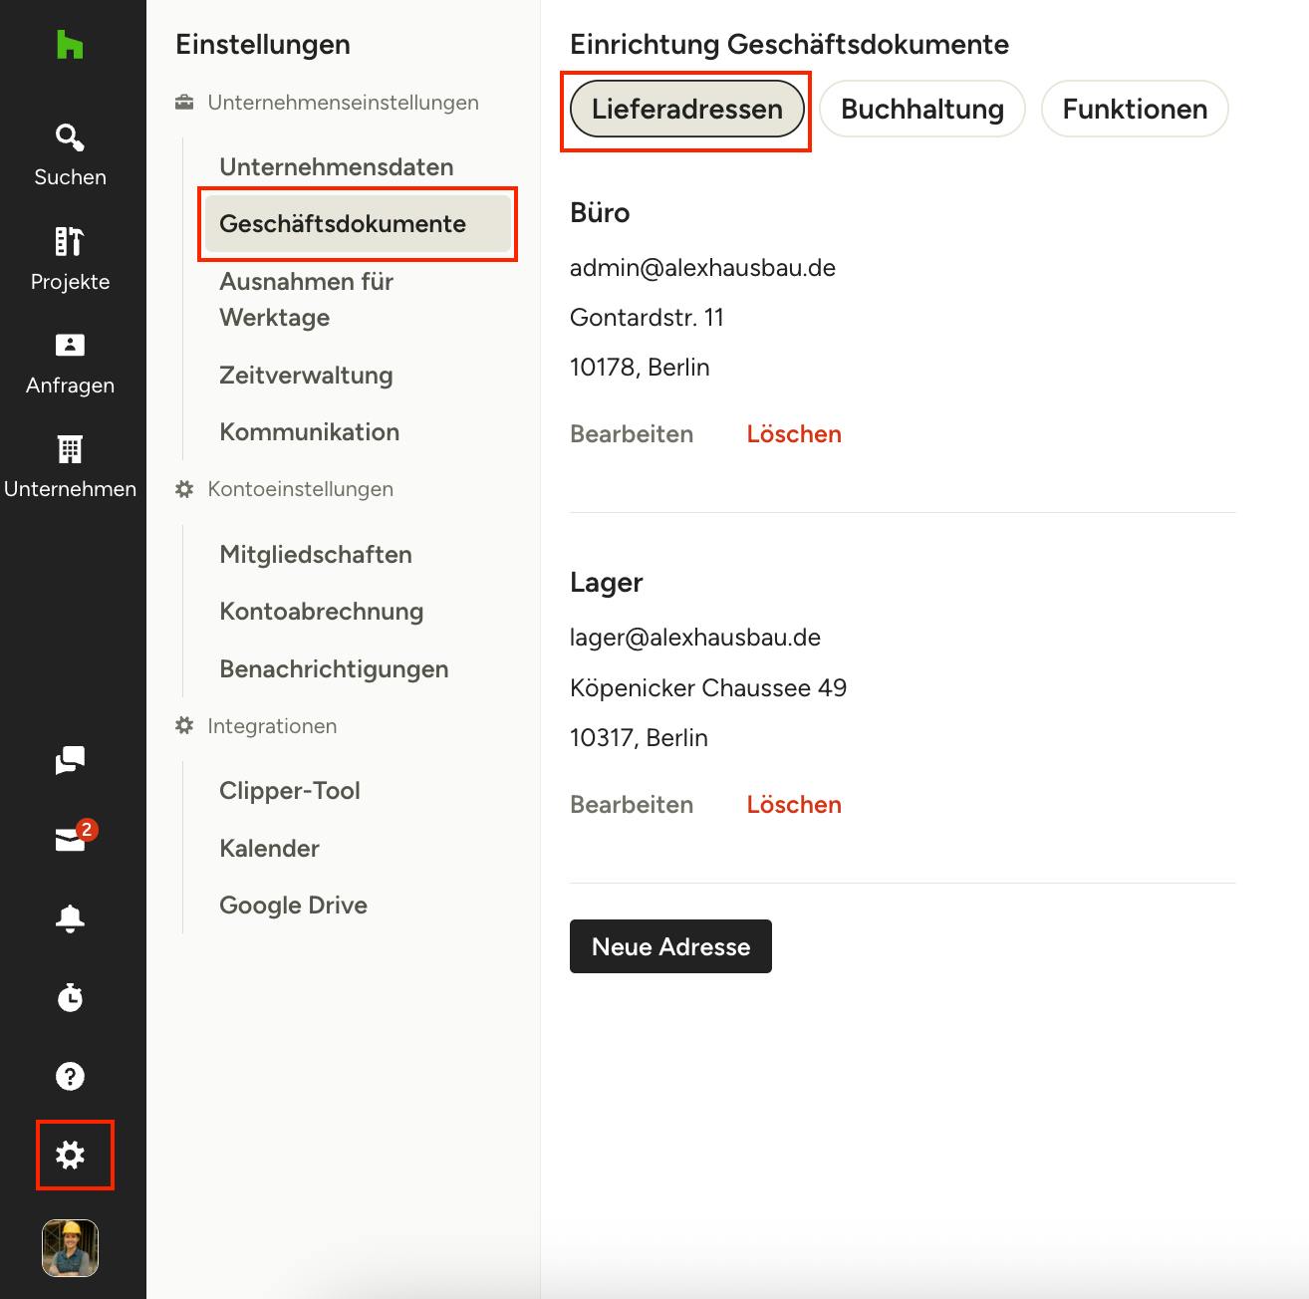1309x1299 pixels.
Task: Click the user profile avatar
Action: point(70,1248)
